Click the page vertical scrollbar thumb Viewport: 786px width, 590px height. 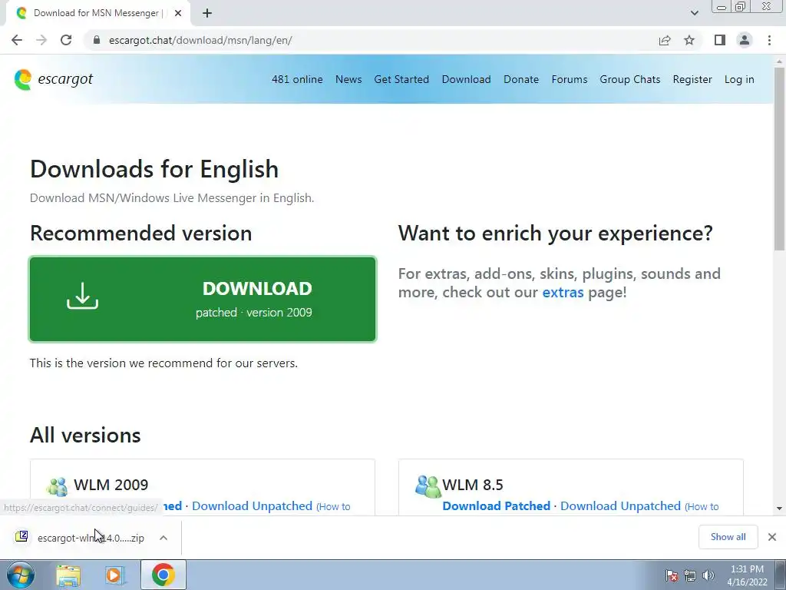pos(779,158)
